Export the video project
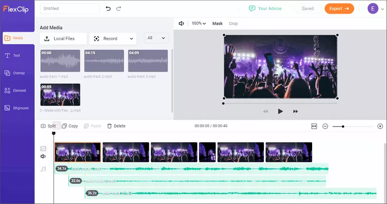Image resolution: width=387 pixels, height=204 pixels. [x=339, y=9]
